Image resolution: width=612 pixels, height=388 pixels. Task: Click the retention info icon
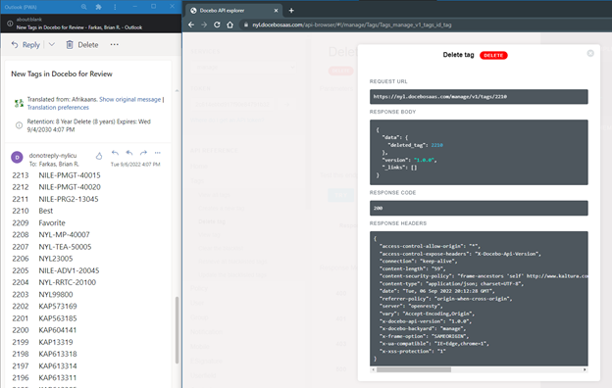pyautogui.click(x=19, y=125)
